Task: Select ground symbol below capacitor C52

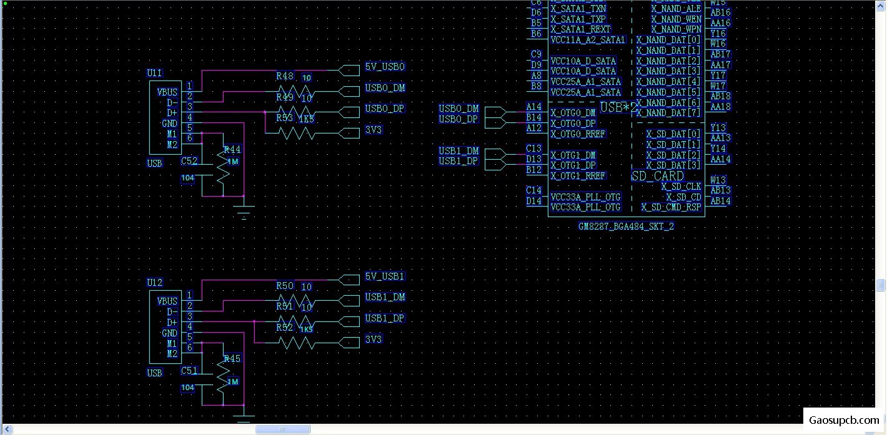Action: click(244, 212)
